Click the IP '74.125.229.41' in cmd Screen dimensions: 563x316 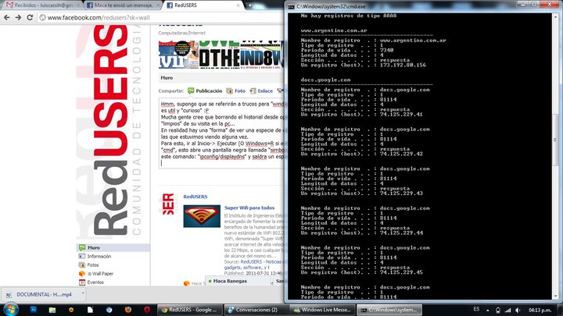(401, 115)
